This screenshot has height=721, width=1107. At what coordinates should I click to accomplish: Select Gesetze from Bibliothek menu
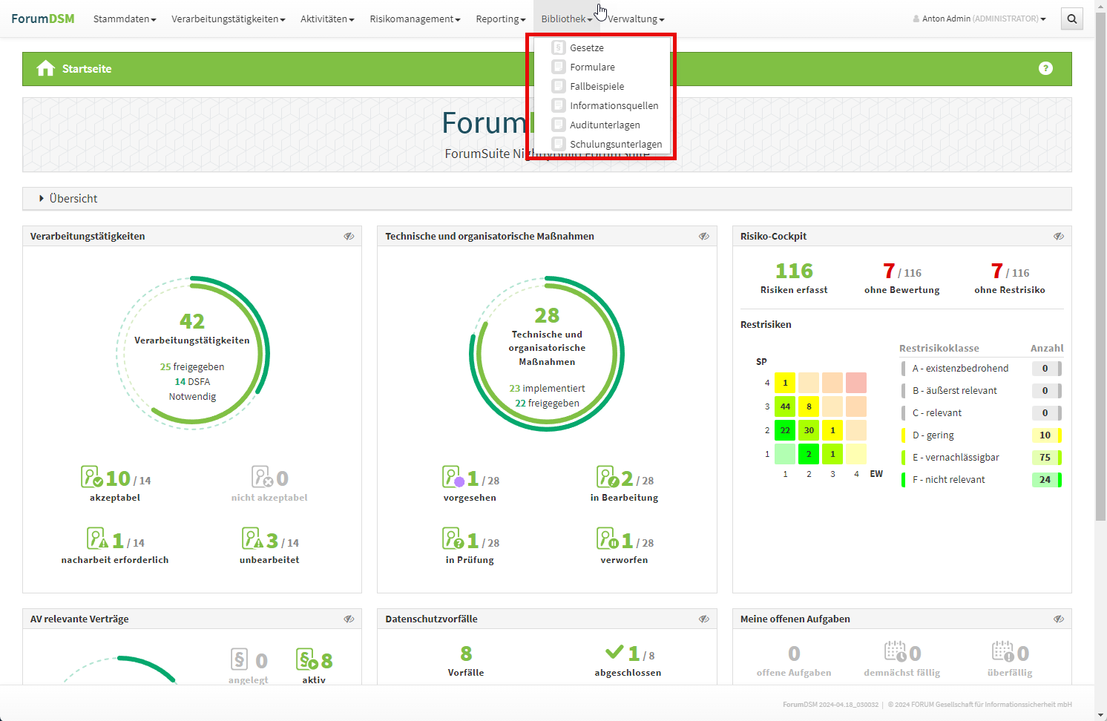(586, 48)
